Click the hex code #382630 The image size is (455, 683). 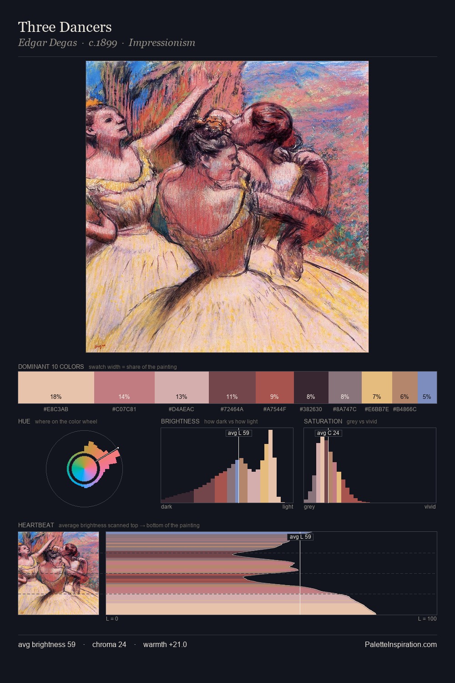[311, 409]
